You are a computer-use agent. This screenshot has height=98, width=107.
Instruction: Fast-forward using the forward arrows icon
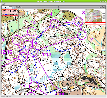(x=102, y=7)
